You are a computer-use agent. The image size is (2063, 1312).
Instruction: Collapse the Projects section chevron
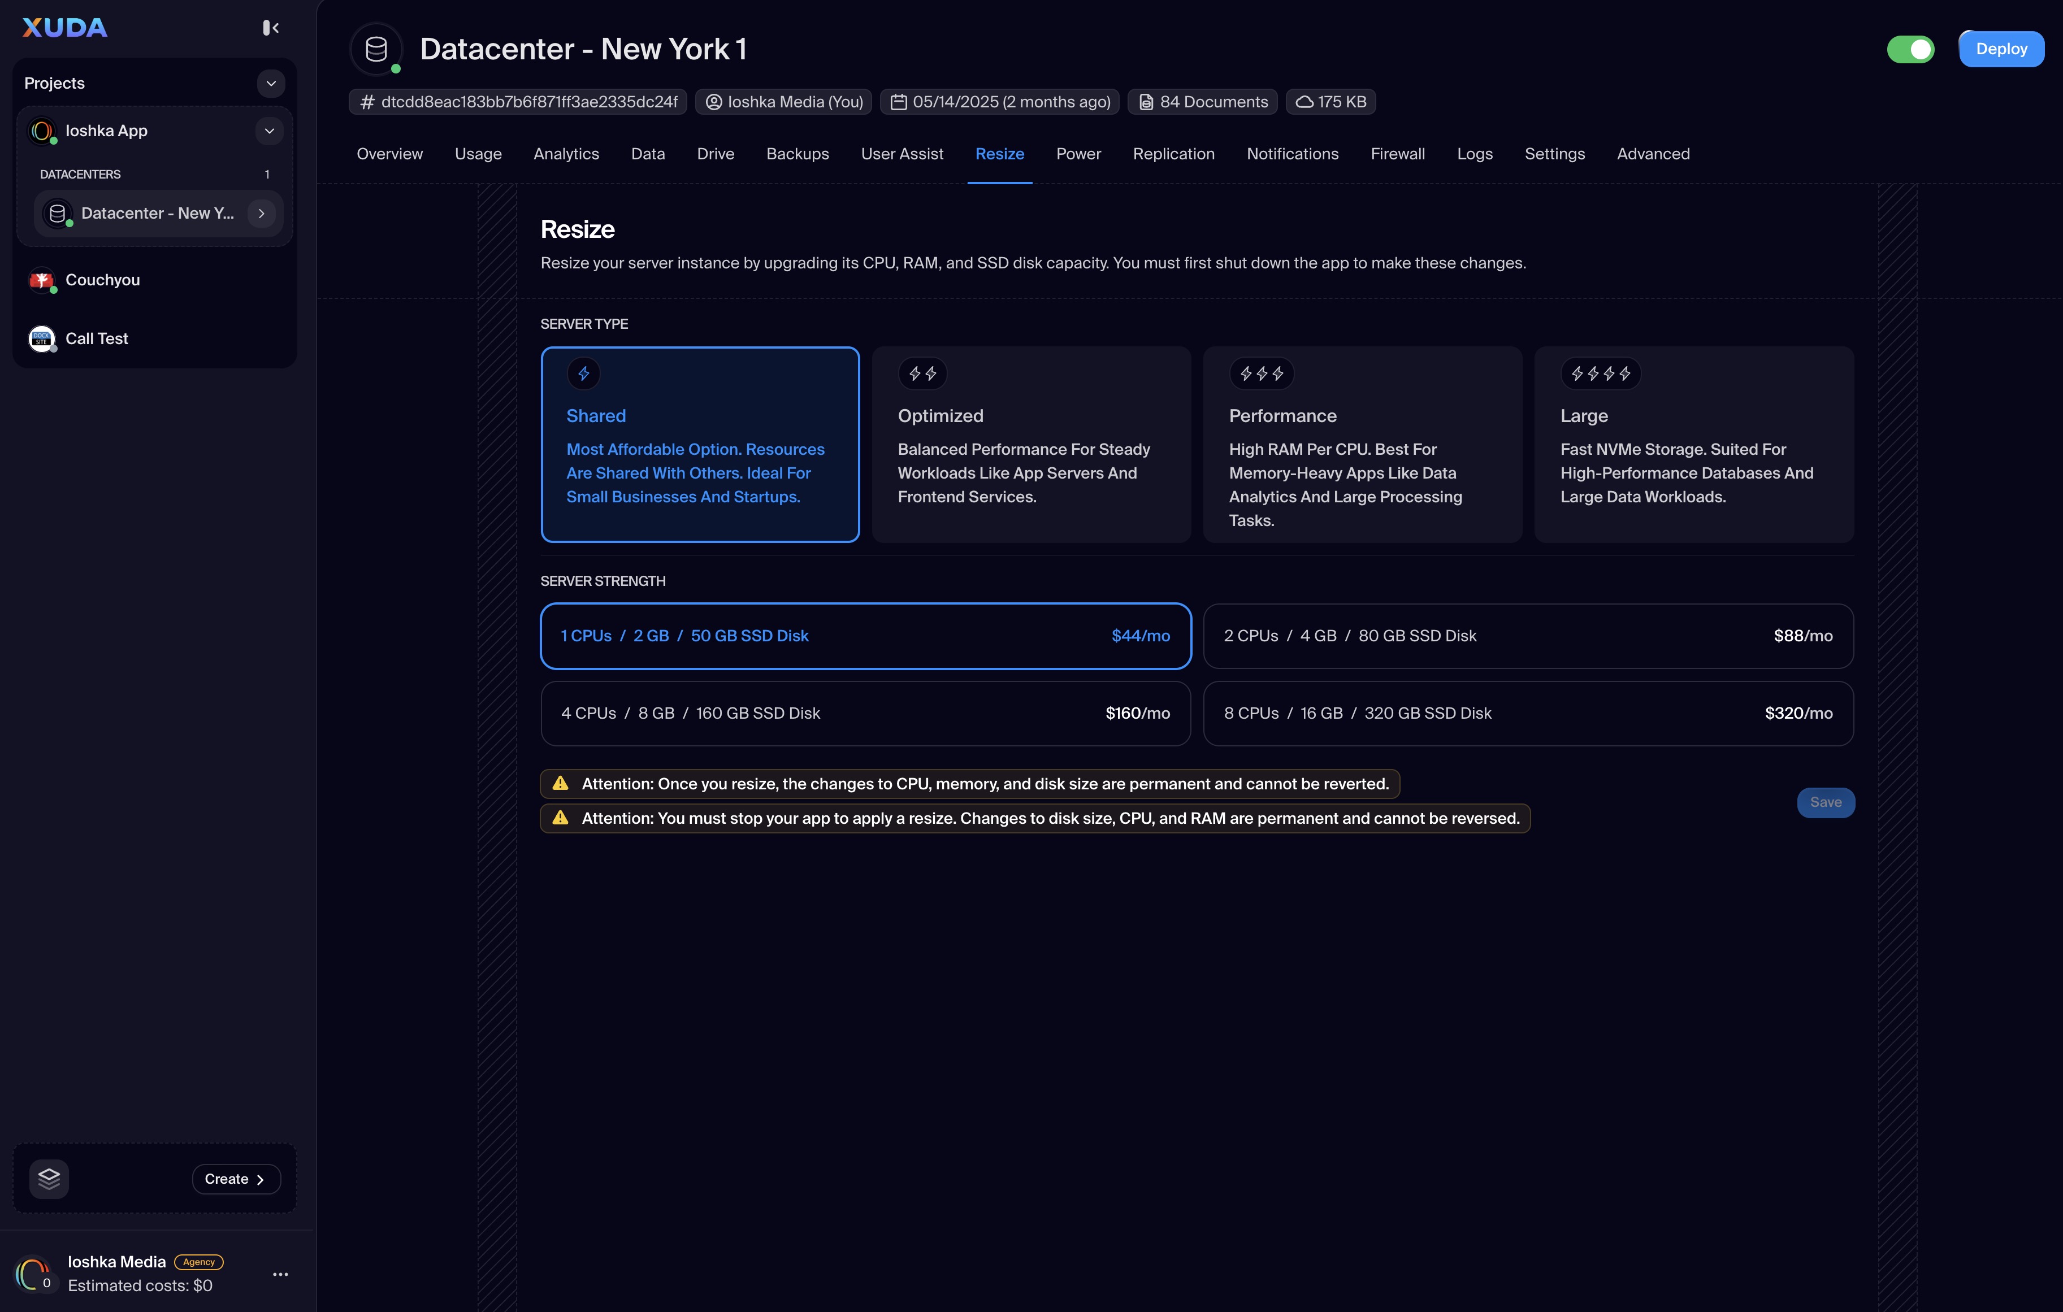tap(271, 83)
